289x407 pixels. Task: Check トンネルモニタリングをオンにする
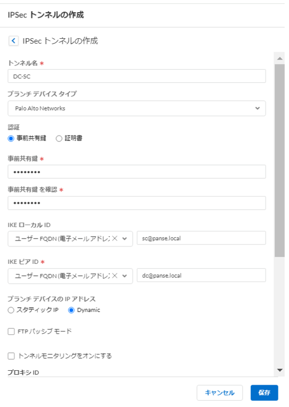pyautogui.click(x=11, y=356)
